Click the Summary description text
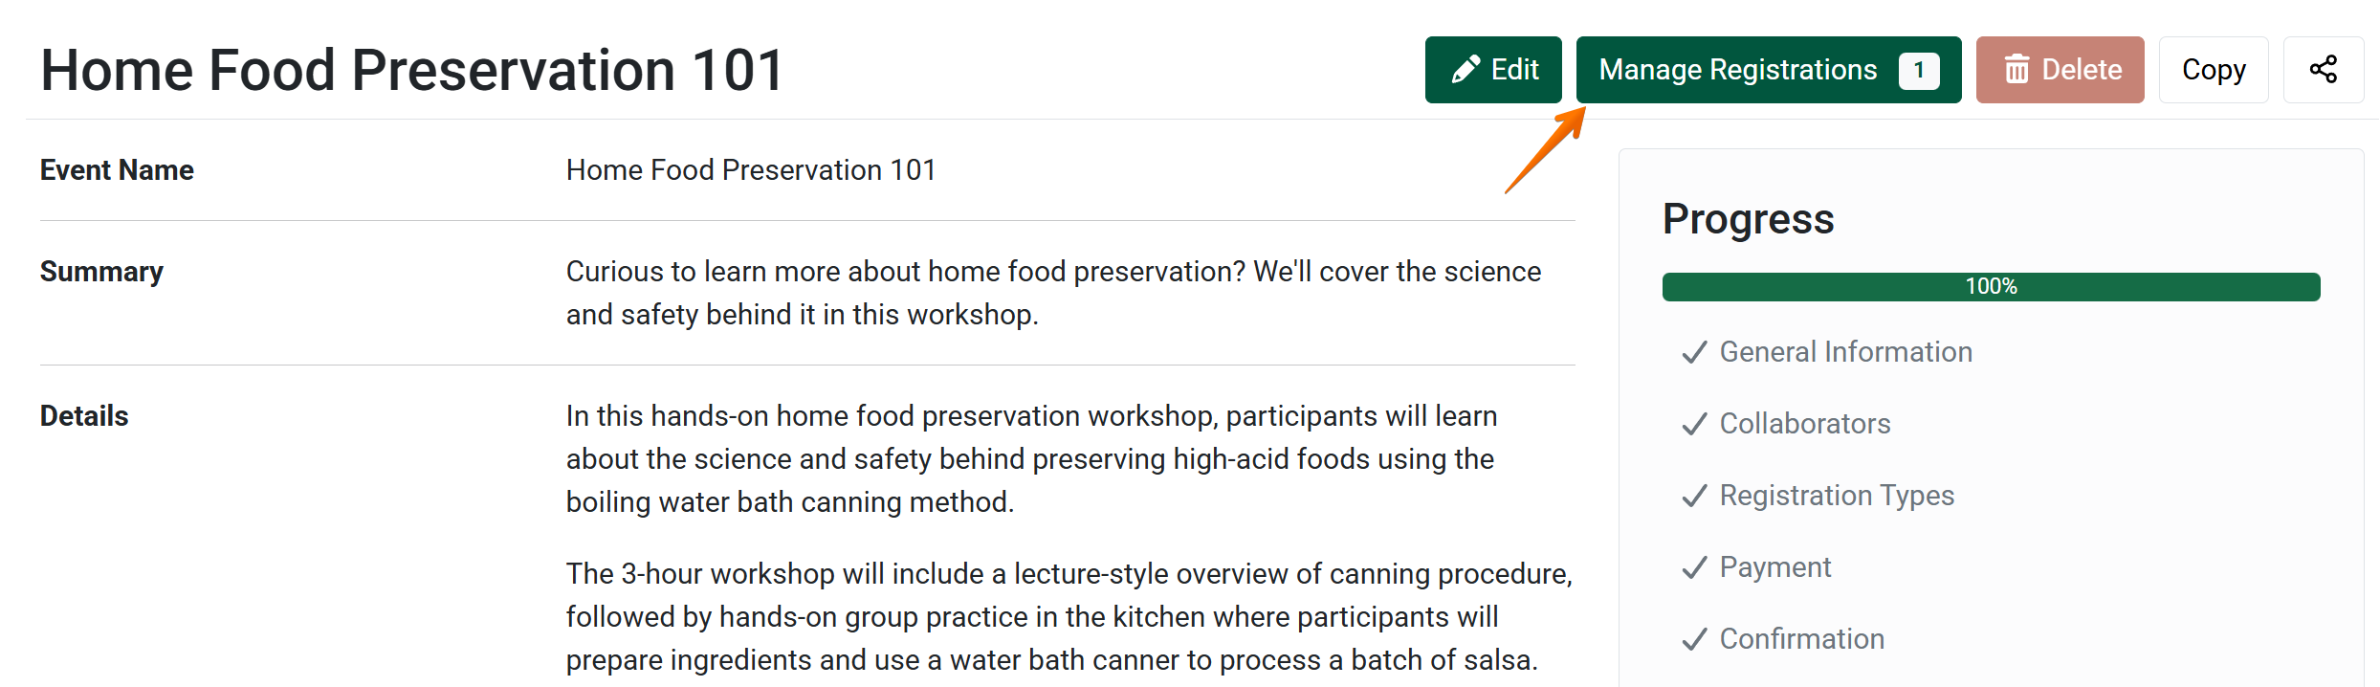 1052,293
